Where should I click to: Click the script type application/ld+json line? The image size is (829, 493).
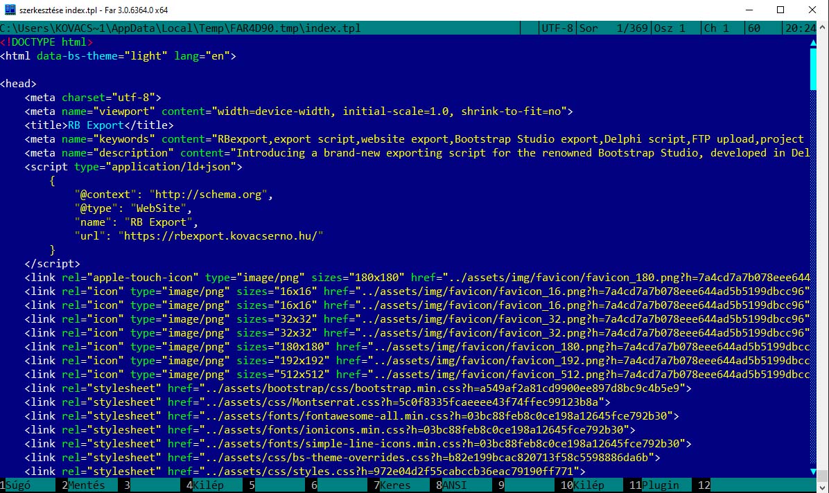tap(133, 167)
